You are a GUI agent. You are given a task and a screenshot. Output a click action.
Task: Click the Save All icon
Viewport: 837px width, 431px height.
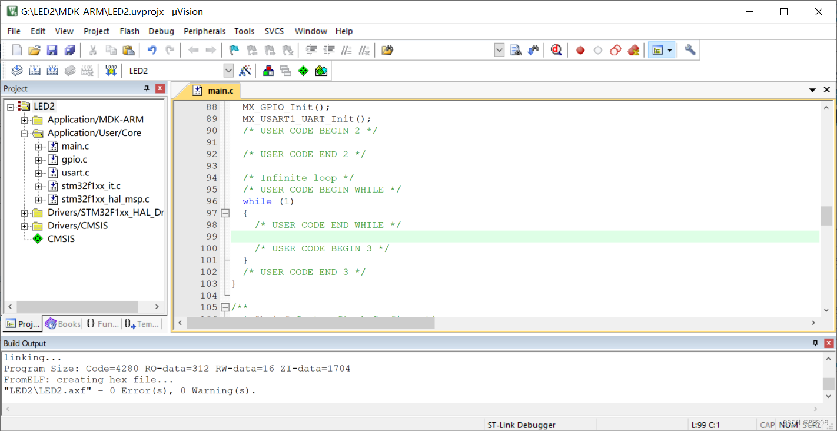70,51
